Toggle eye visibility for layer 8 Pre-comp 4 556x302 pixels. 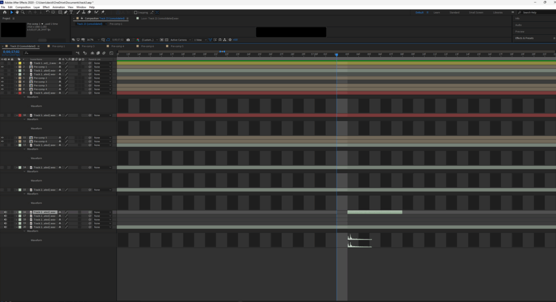2,89
